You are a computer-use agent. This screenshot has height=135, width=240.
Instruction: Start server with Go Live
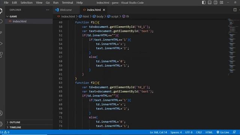[223, 132]
